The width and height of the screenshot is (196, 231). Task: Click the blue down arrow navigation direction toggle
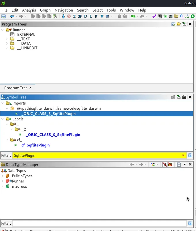[63, 16]
